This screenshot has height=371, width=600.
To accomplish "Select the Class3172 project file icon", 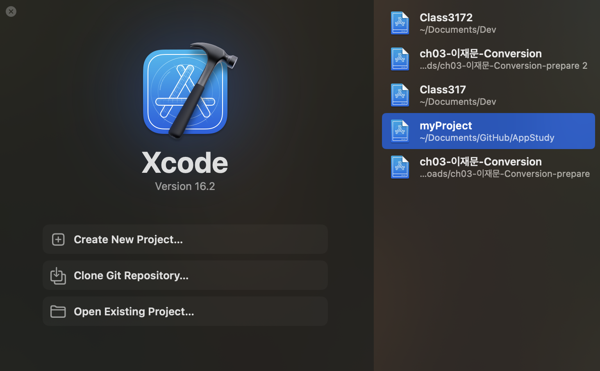I will 400,23.
